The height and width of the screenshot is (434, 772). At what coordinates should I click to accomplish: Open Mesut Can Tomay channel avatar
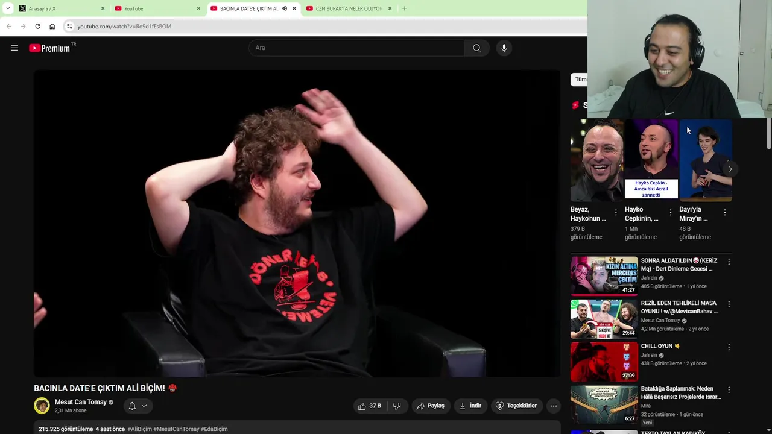42,406
